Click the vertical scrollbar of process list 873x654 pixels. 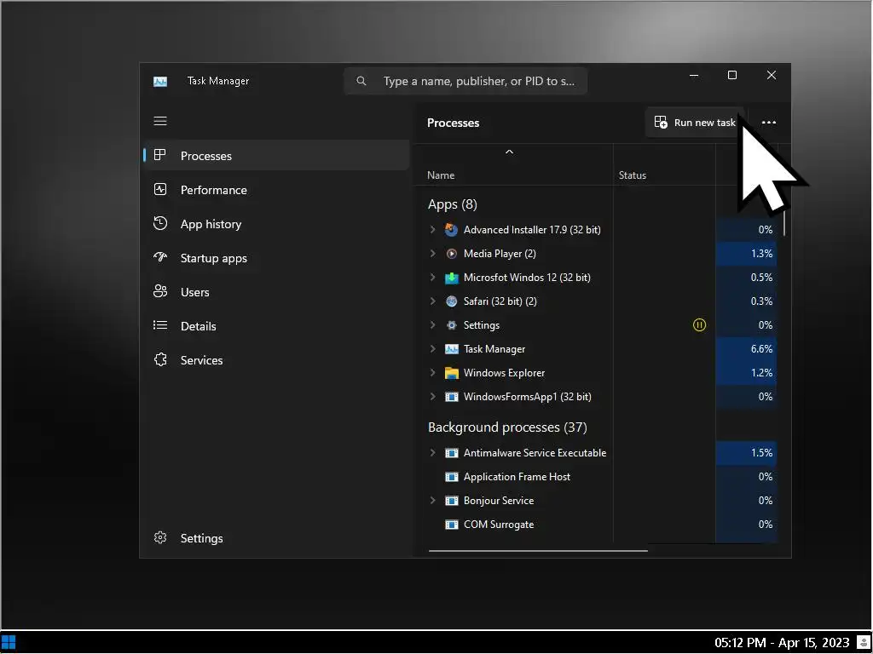coord(784,222)
